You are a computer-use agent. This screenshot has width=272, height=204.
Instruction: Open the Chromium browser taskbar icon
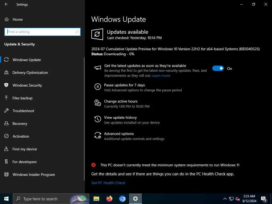[122, 199]
